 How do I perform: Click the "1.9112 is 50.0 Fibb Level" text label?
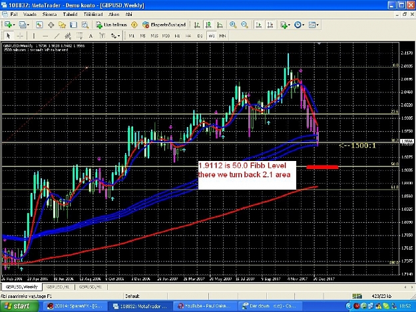(x=242, y=166)
